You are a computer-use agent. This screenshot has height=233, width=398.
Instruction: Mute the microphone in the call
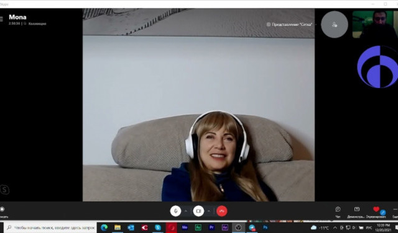click(x=175, y=211)
